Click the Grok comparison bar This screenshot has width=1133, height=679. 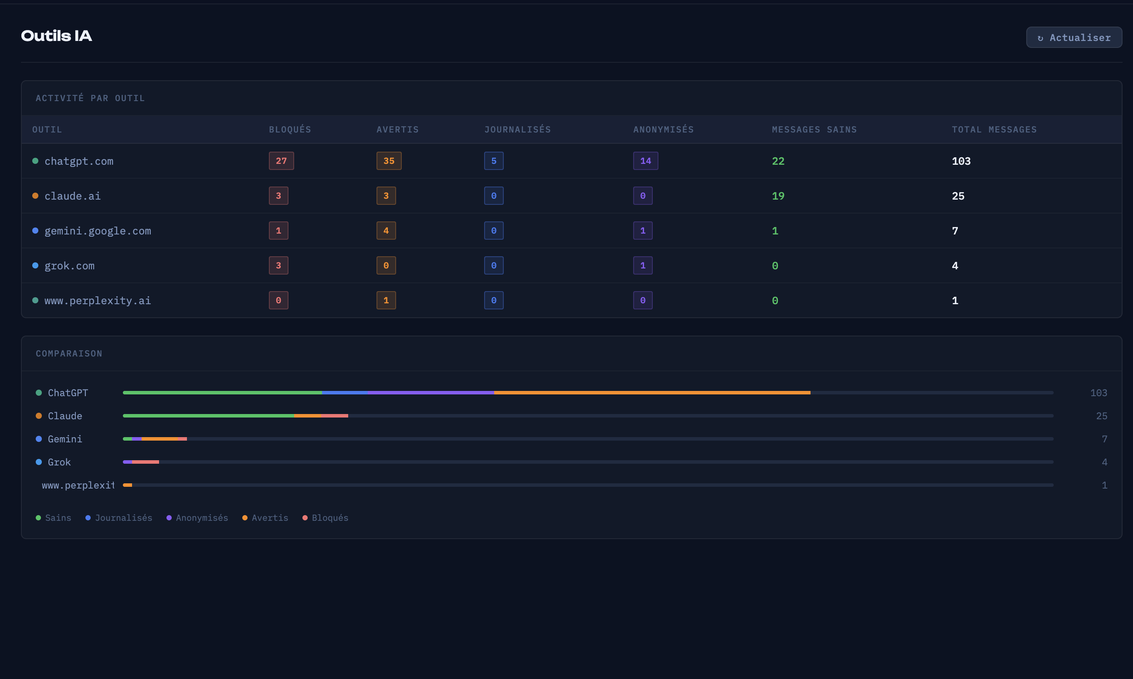click(x=588, y=462)
